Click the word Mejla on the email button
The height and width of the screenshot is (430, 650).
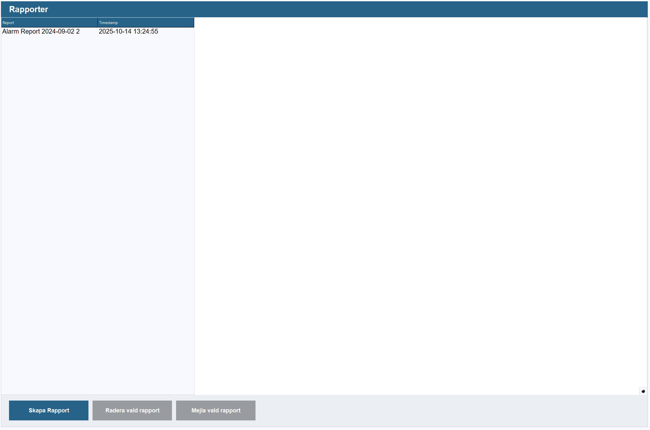pyautogui.click(x=198, y=410)
